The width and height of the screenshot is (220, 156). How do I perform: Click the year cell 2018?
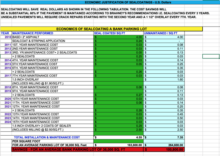pyautogui.click(x=6, y=87)
